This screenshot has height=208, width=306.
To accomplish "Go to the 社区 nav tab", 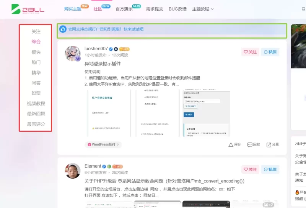I will (x=98, y=9).
